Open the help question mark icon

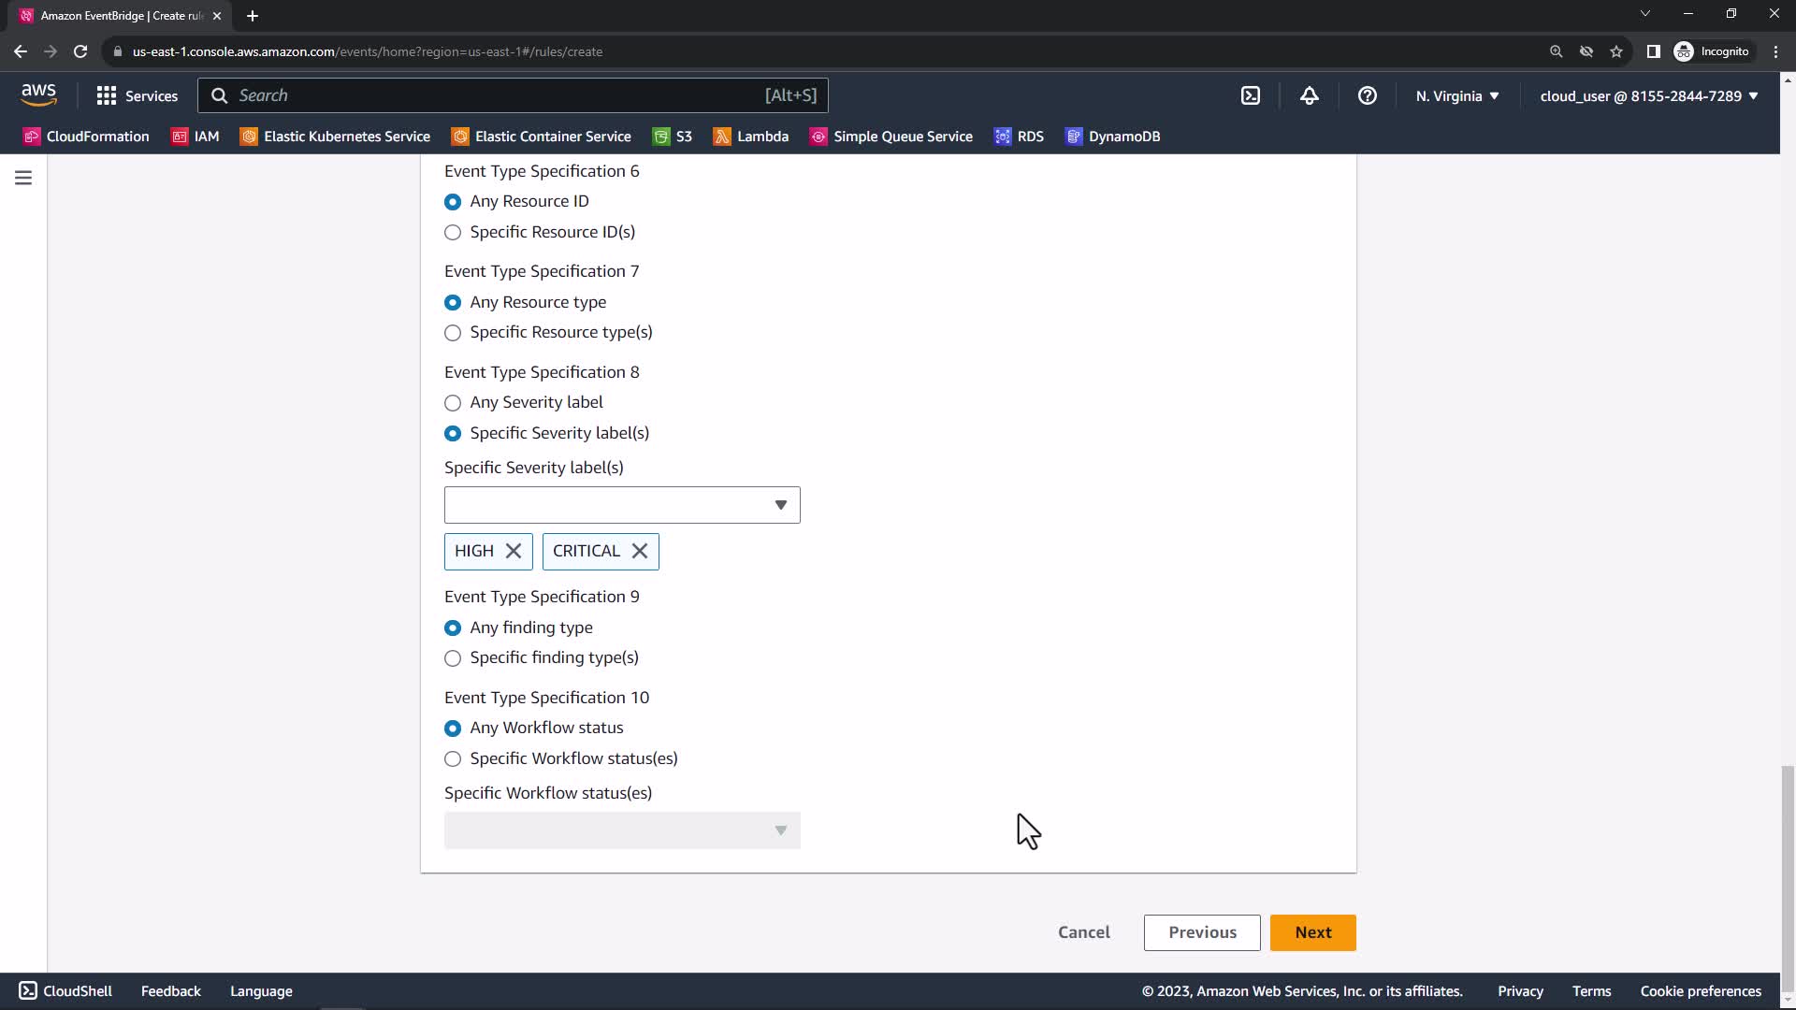click(x=1367, y=95)
